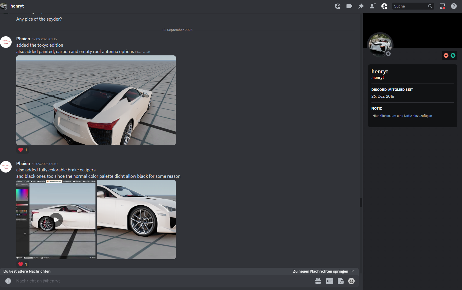This screenshot has width=462, height=290.
Task: Click the note field to add a note
Action: [x=402, y=116]
